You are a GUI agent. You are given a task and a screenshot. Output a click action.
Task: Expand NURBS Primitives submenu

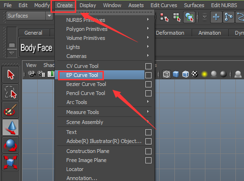104,20
